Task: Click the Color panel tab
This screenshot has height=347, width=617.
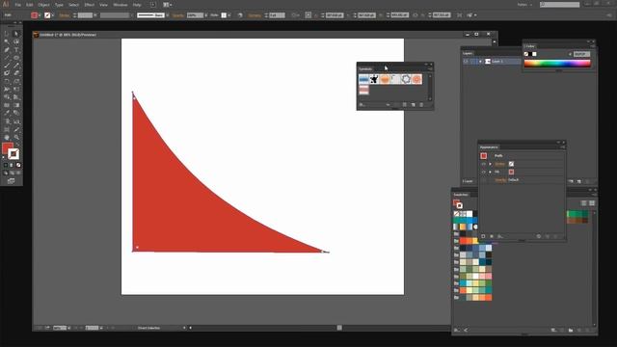Action: (x=529, y=46)
